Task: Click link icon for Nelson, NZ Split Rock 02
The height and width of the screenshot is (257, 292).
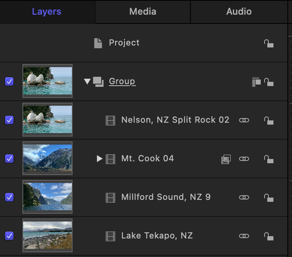Action: pos(244,120)
